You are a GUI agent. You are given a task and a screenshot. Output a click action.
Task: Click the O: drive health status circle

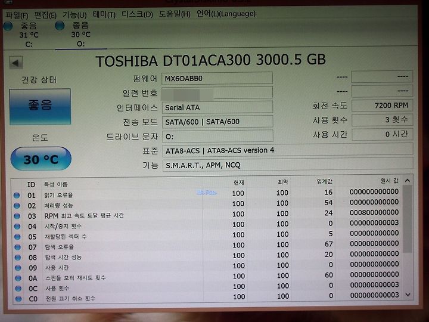click(60, 26)
